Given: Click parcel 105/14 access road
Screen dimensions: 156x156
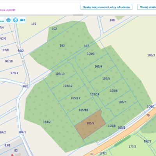Looking at the screenshot, I should tap(95, 94).
